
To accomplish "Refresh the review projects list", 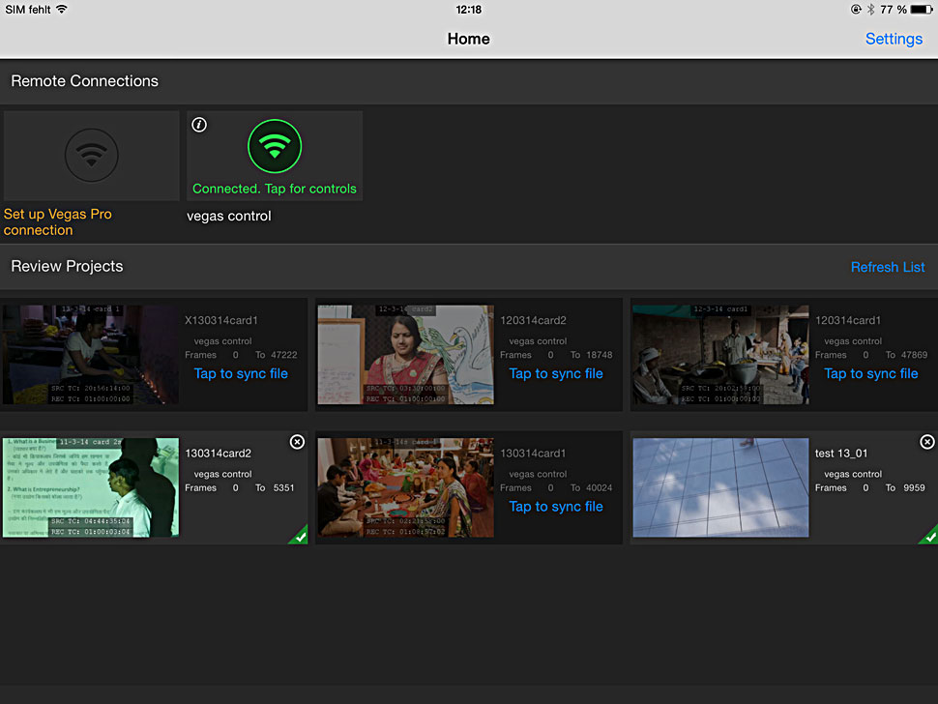I will (888, 267).
